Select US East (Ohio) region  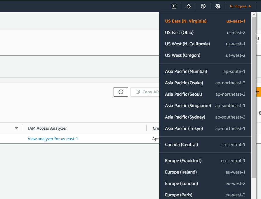pos(205,32)
